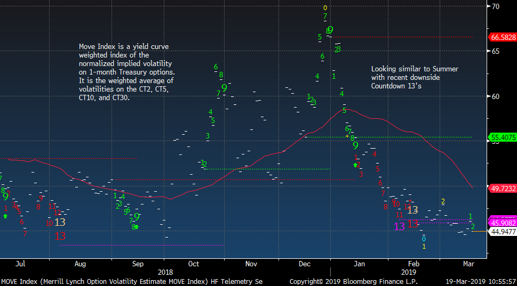Image resolution: width=517 pixels, height=286 pixels.
Task: Click the cyan 0 marker in February
Action: point(424,239)
